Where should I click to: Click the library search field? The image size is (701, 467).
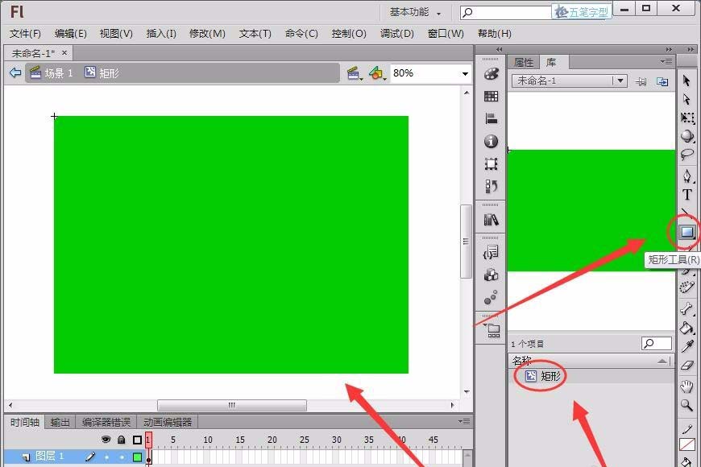point(656,342)
